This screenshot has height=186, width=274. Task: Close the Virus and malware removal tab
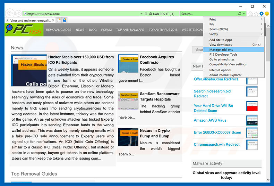coord(53,20)
